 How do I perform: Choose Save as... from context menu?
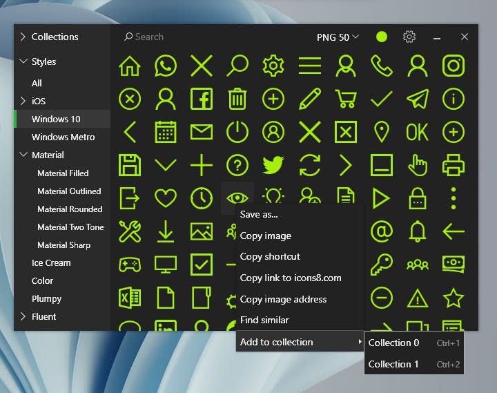coord(300,214)
